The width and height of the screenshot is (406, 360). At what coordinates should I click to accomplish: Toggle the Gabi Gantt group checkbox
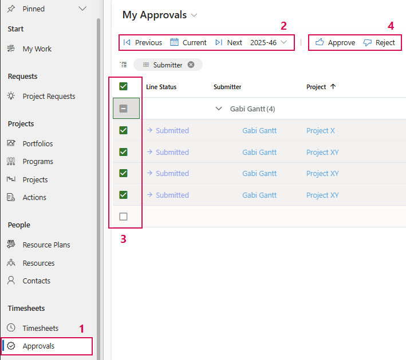click(x=123, y=109)
